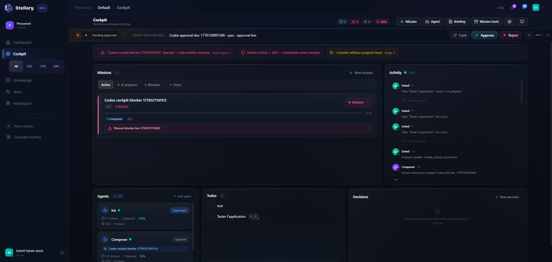
Task: Switch to the Active missions tab
Action: click(106, 85)
